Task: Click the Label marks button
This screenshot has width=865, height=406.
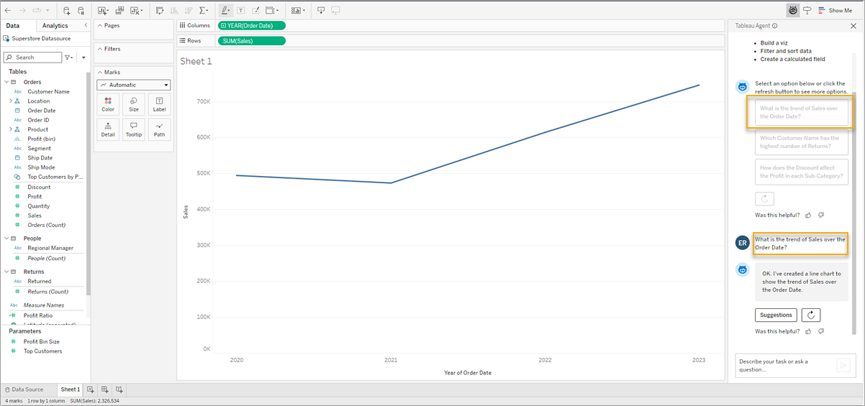Action: pyautogui.click(x=159, y=104)
